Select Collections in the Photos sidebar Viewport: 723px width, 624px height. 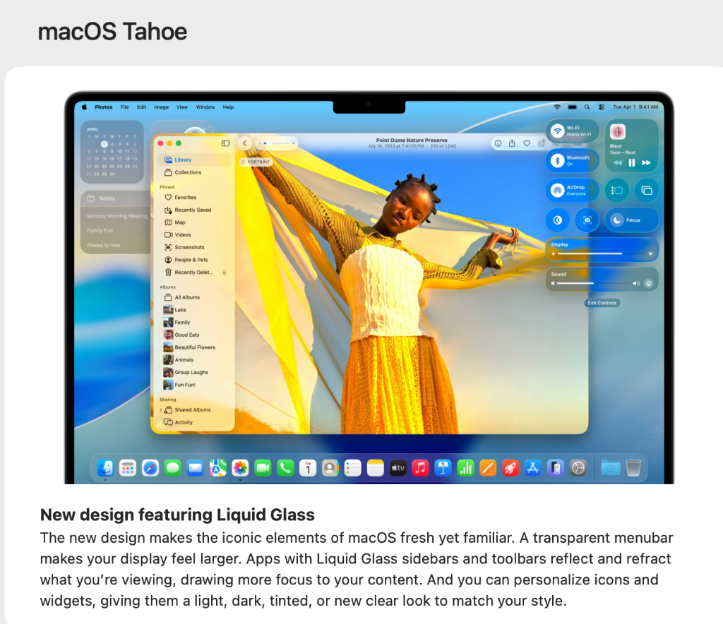193,172
